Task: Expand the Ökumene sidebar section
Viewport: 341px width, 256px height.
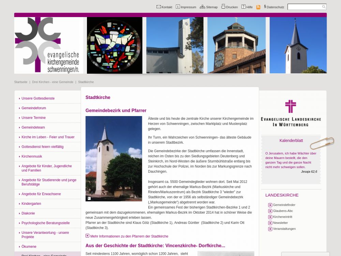Action: (x=29, y=246)
